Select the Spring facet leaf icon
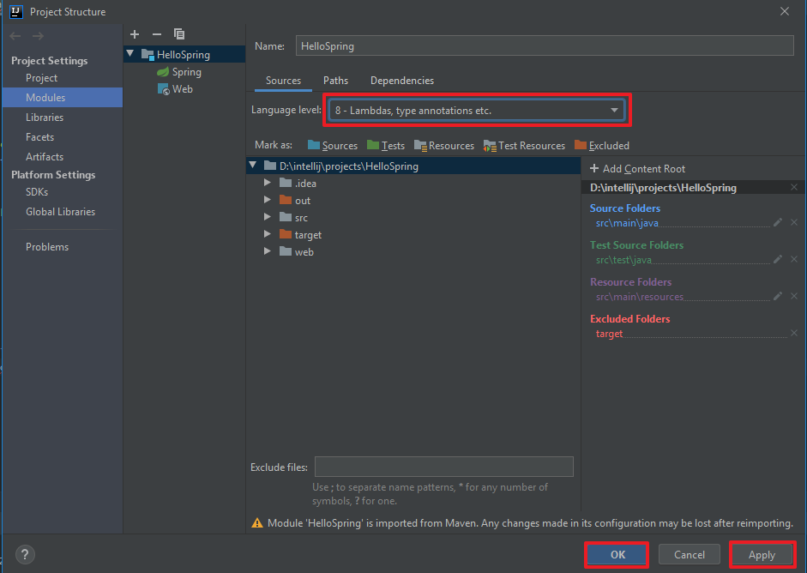807x573 pixels. point(163,71)
